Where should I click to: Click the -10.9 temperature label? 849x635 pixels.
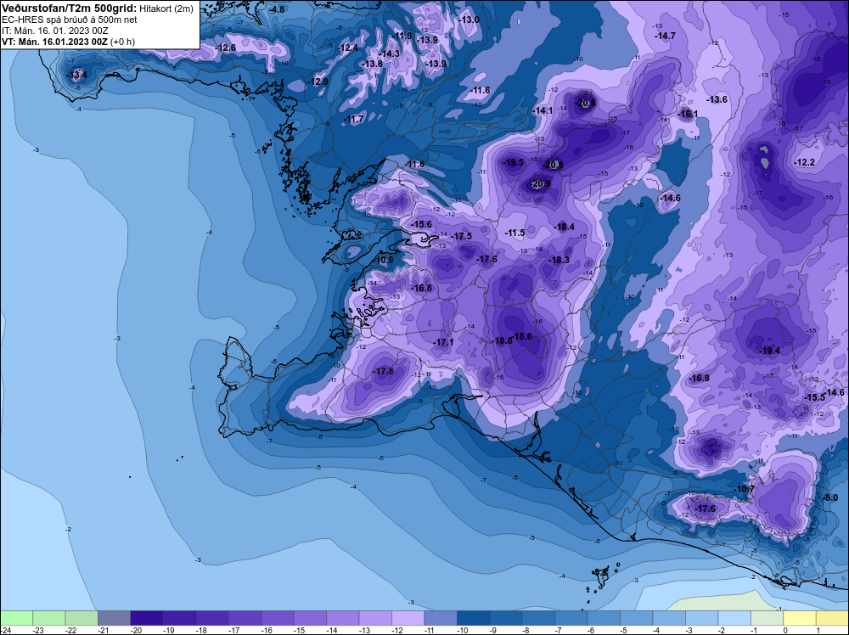tap(384, 260)
